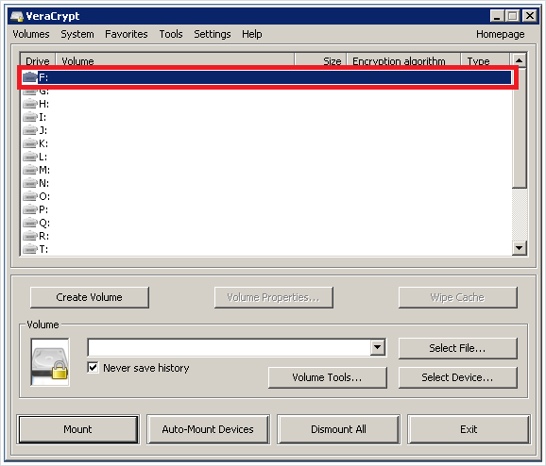Click the drive icon beside I:
This screenshot has height=466, width=546.
[30, 117]
